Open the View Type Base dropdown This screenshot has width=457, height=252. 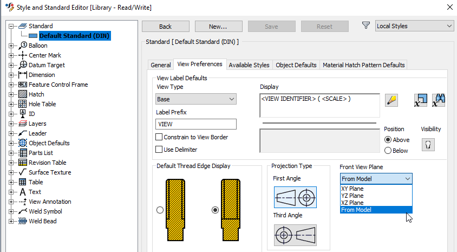pos(196,99)
